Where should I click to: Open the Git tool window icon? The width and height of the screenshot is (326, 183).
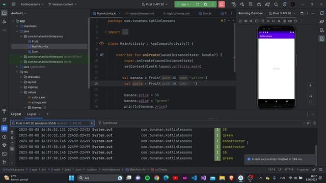pyautogui.click(x=4, y=162)
